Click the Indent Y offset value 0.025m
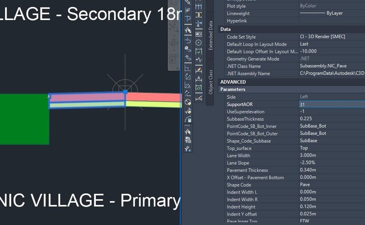 [332, 214]
